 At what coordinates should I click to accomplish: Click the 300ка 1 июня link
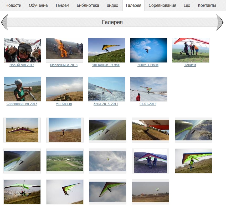[148, 65]
